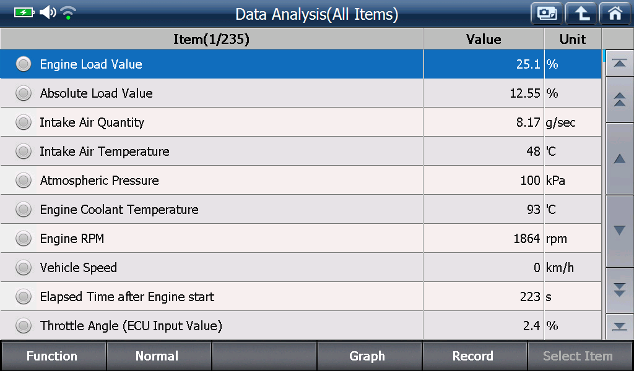Go to the home screen icon
The width and height of the screenshot is (634, 371).
pos(615,14)
